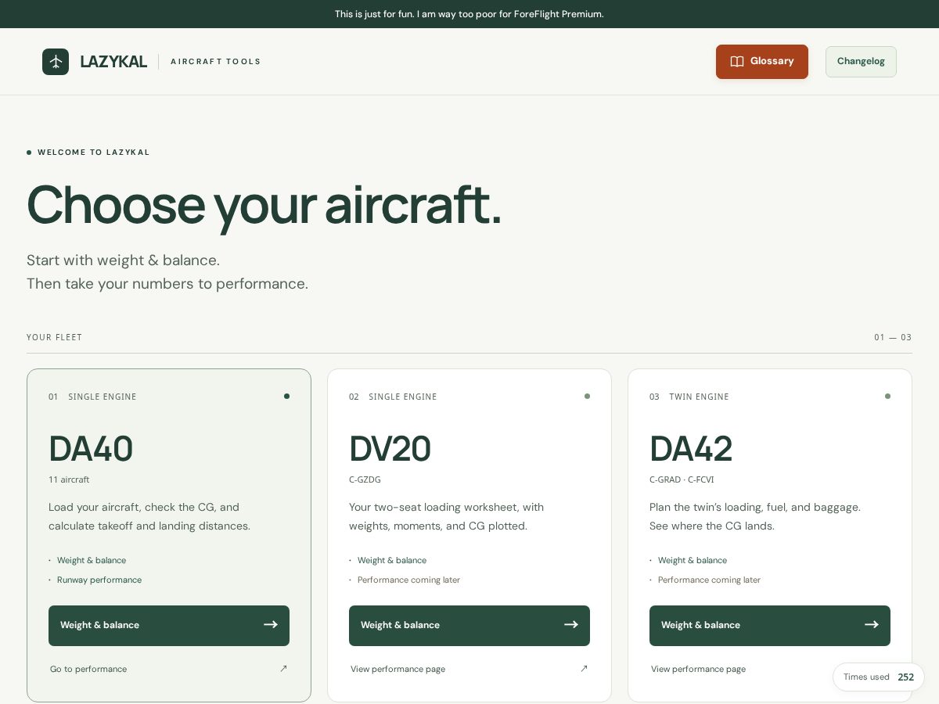Click the 'WELCOME TO LAZYKAL' label
939x704 pixels.
[x=94, y=153]
